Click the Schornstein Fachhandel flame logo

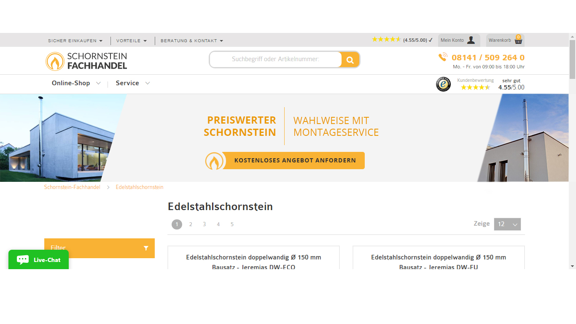[55, 61]
